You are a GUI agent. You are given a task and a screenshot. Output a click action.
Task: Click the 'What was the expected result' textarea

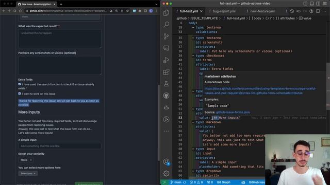tap(60, 39)
